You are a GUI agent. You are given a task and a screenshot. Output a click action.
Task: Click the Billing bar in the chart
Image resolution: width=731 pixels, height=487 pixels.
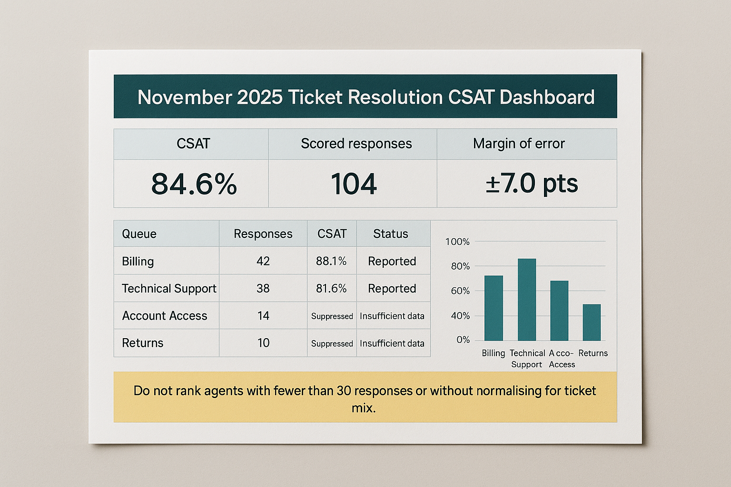pos(494,308)
